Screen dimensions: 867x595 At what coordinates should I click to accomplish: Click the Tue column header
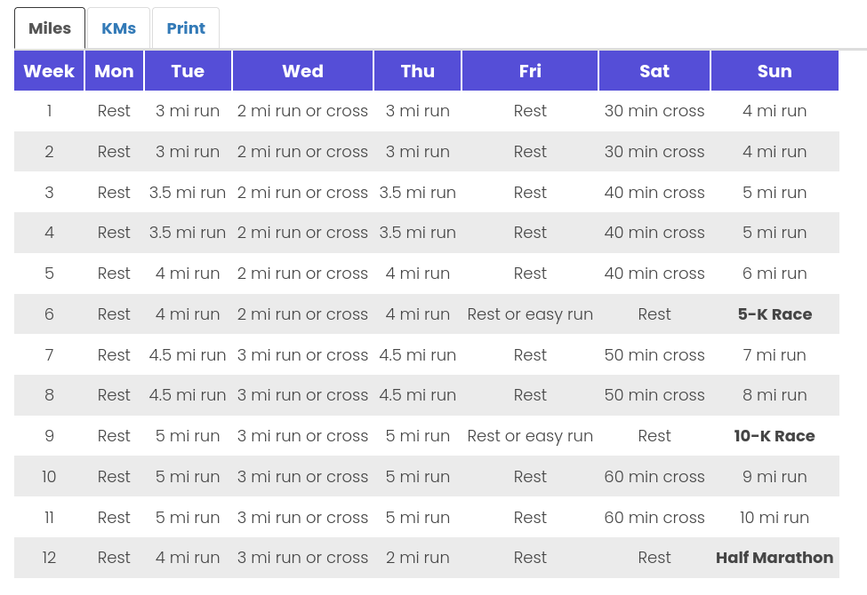188,71
